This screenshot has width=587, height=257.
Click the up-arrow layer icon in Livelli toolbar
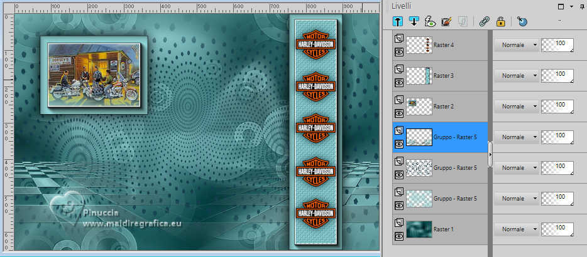pos(398,22)
